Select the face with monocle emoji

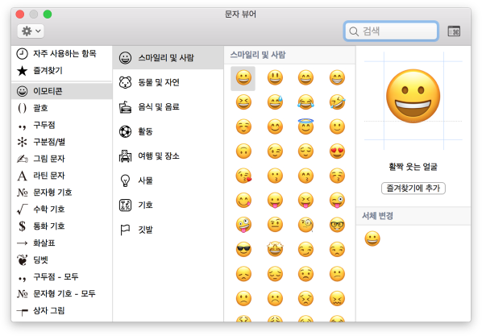point(305,225)
